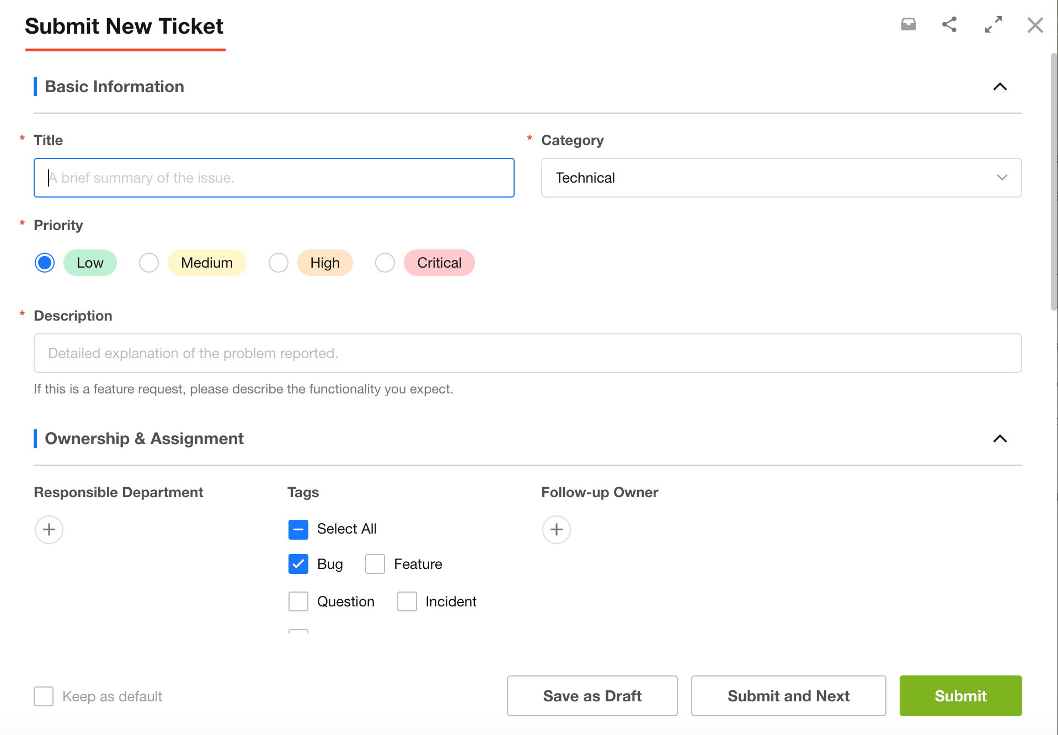Select the Medium priority radio button
This screenshot has height=735, width=1058.
(149, 263)
